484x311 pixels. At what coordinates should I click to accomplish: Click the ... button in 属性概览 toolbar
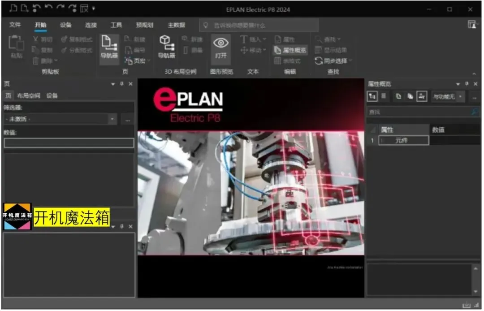coord(475,98)
